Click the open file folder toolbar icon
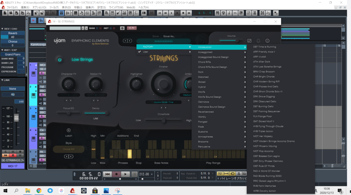 11,13
